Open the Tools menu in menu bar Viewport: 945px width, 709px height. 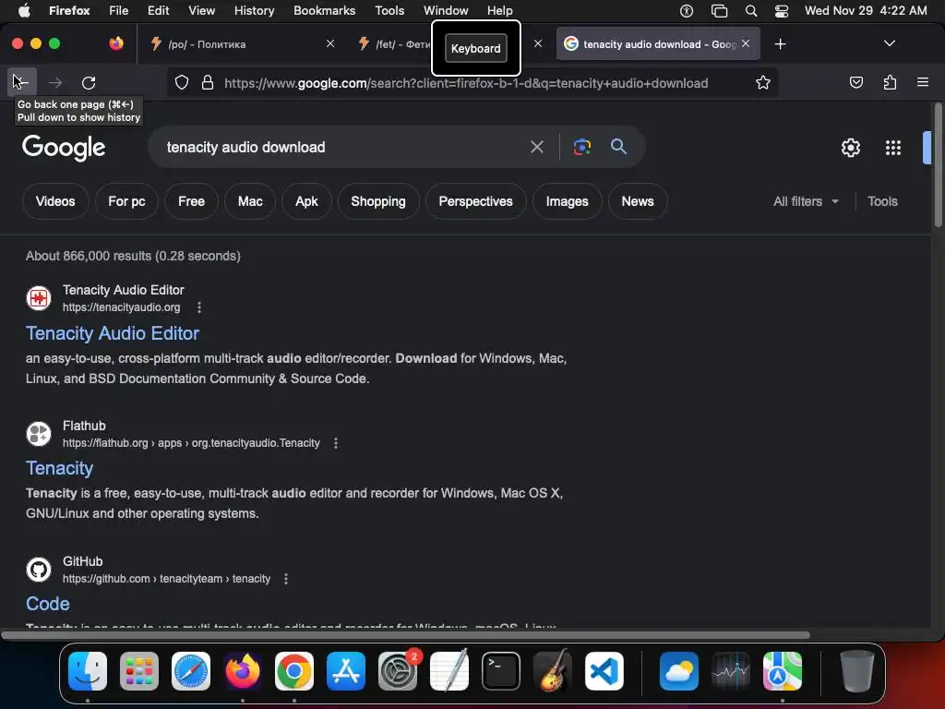tap(389, 10)
